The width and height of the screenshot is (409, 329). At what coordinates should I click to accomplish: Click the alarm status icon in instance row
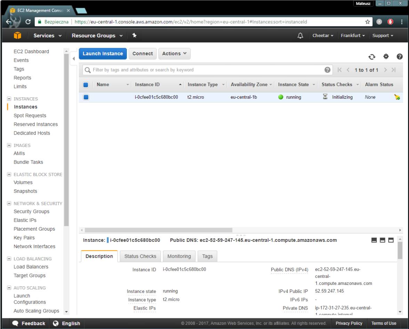(397, 98)
